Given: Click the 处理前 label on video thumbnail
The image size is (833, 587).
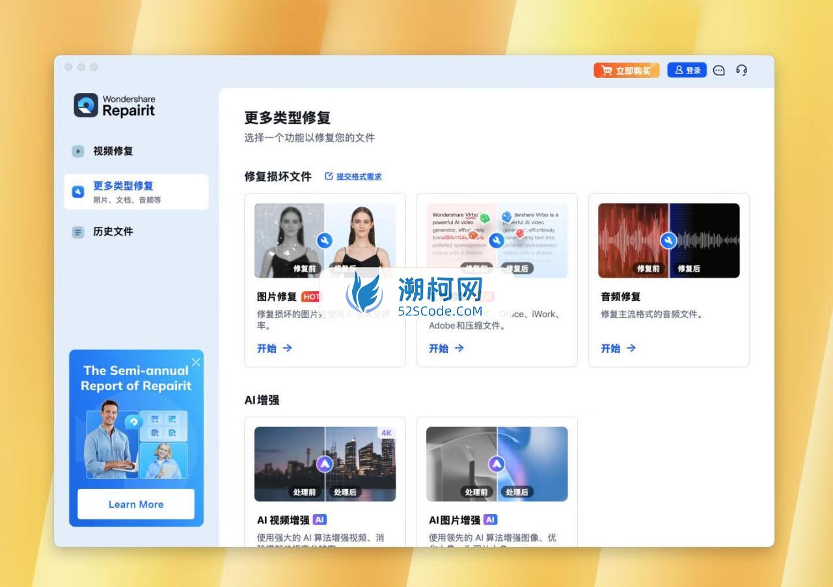Looking at the screenshot, I should click(305, 492).
